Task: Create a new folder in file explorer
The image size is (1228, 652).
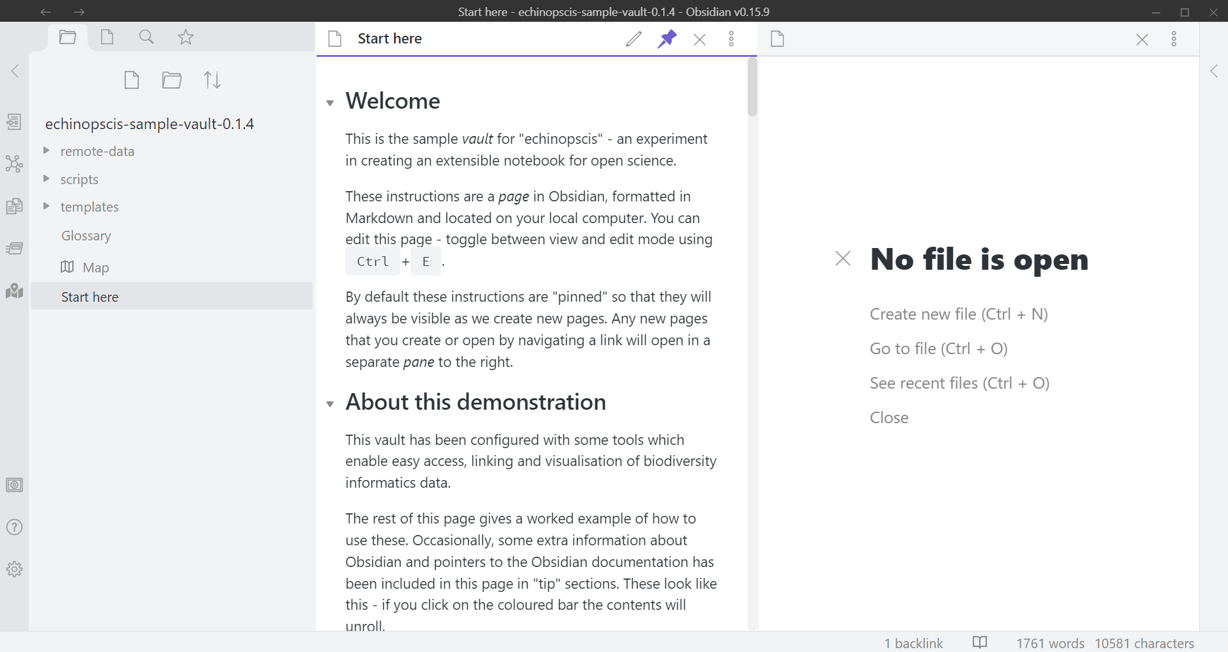Action: [x=171, y=80]
